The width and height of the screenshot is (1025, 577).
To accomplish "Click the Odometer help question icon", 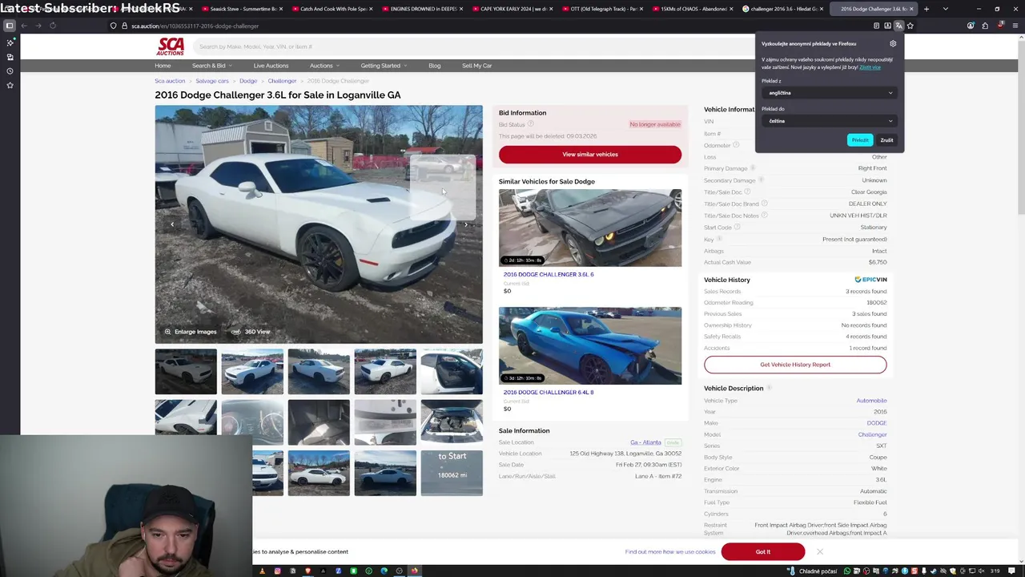I will tap(736, 145).
